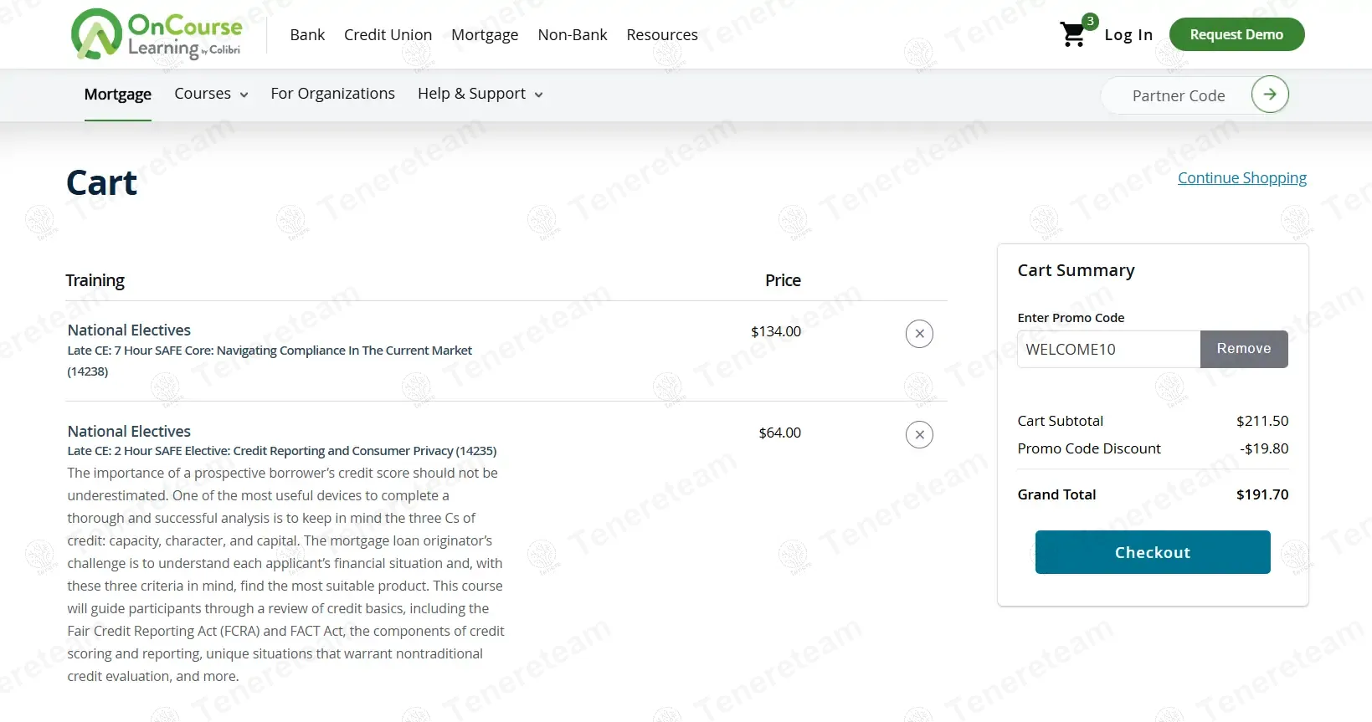
Task: Open the For Organizations page
Action: pos(332,94)
